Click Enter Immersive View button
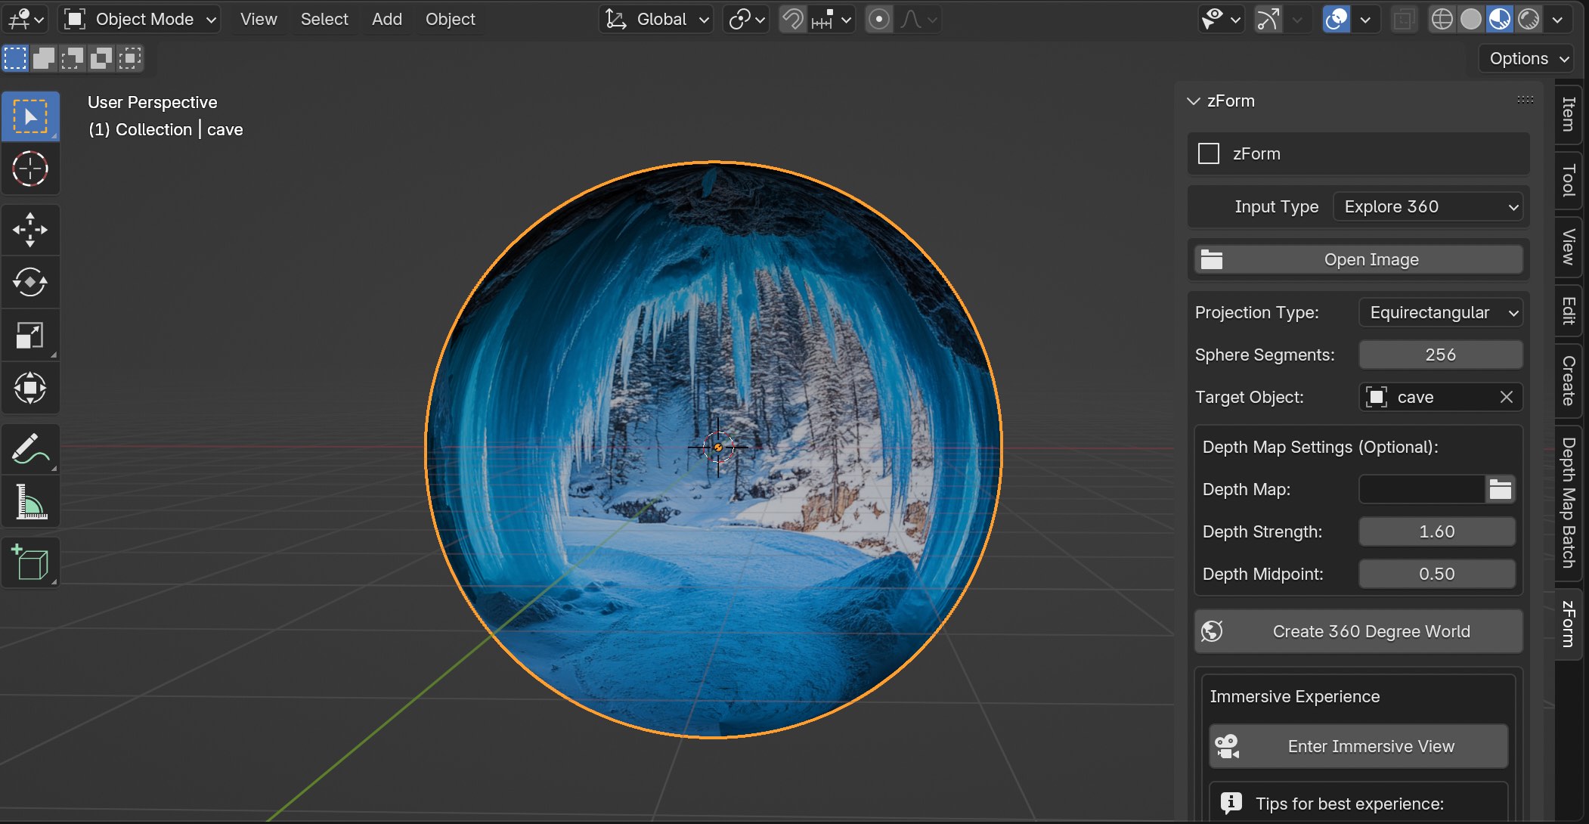Screen dimensions: 1589x824 pyautogui.click(x=1358, y=746)
